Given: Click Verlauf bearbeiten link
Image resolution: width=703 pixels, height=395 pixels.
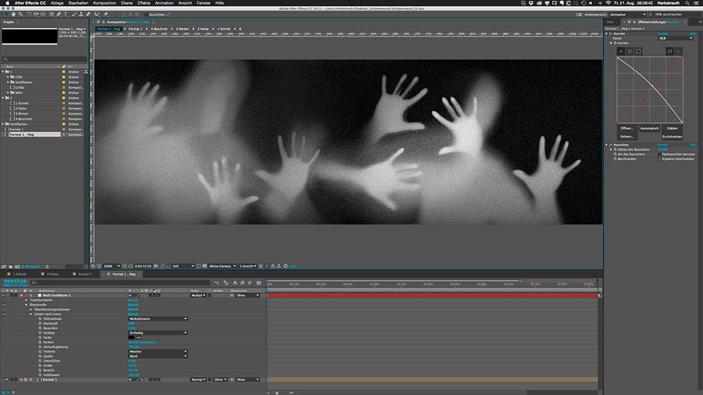Looking at the screenshot, I should coord(143,342).
